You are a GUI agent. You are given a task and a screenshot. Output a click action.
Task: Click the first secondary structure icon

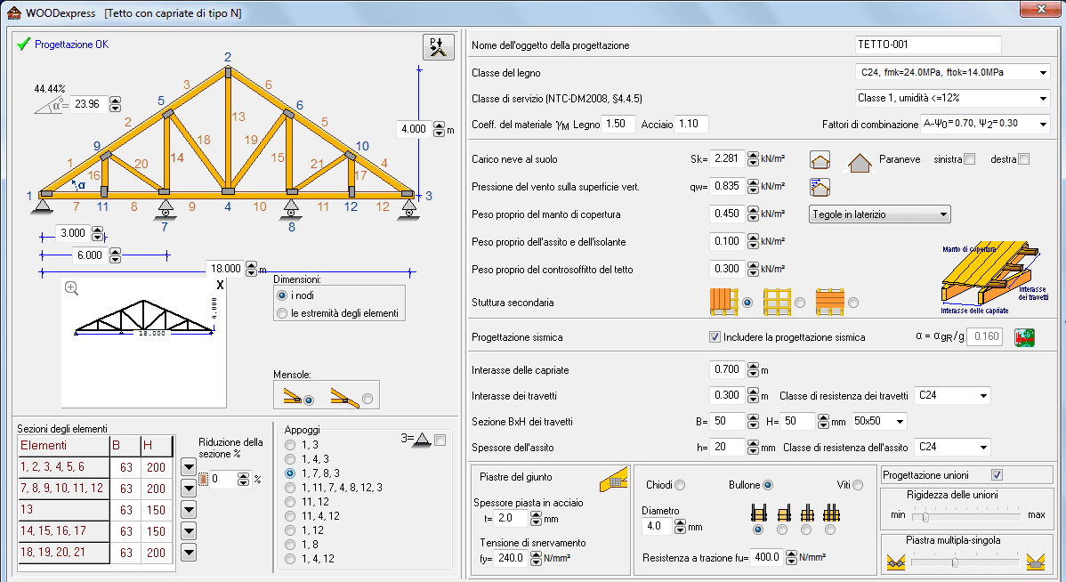(723, 302)
